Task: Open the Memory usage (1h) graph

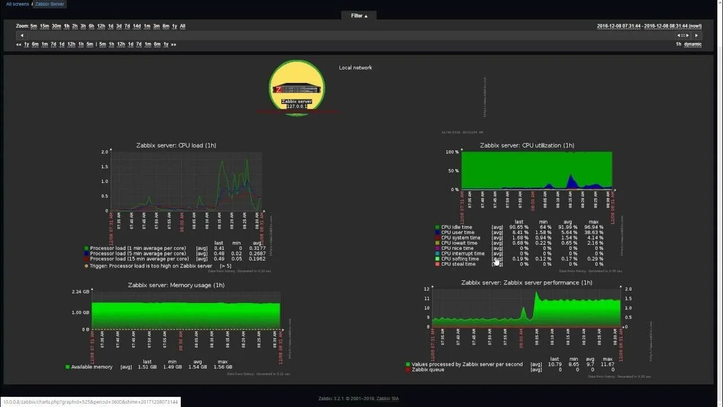Action: pos(186,310)
